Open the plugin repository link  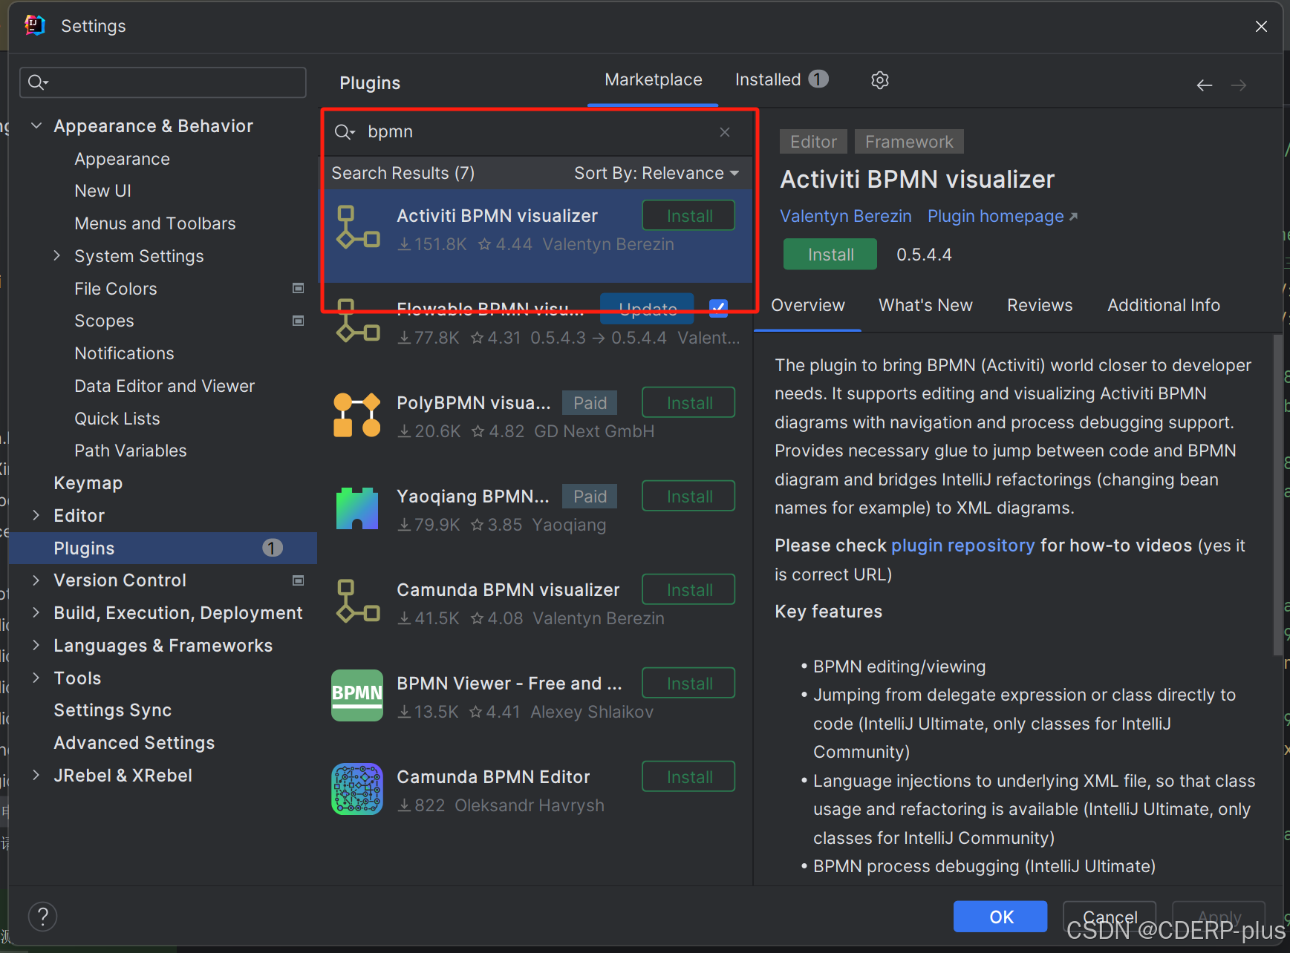[x=962, y=546]
